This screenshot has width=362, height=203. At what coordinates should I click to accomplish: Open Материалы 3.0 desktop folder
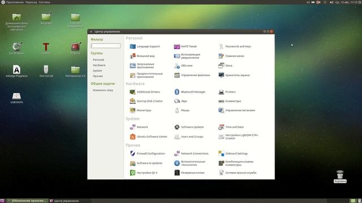tap(75, 72)
